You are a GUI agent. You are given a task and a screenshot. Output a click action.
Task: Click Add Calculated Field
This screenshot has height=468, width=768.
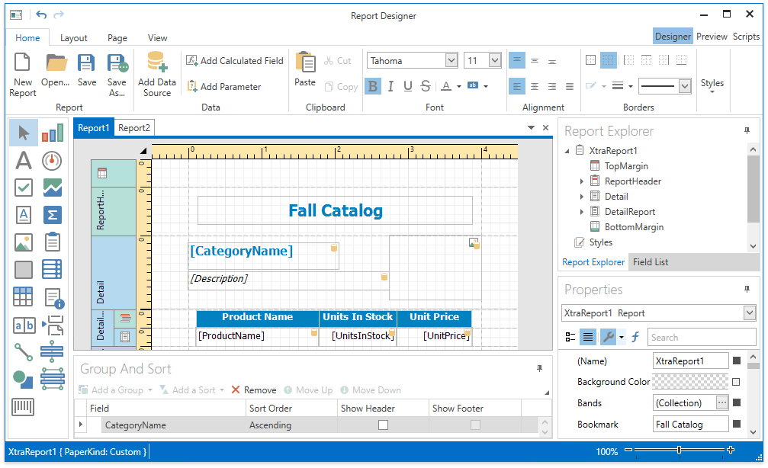(235, 61)
